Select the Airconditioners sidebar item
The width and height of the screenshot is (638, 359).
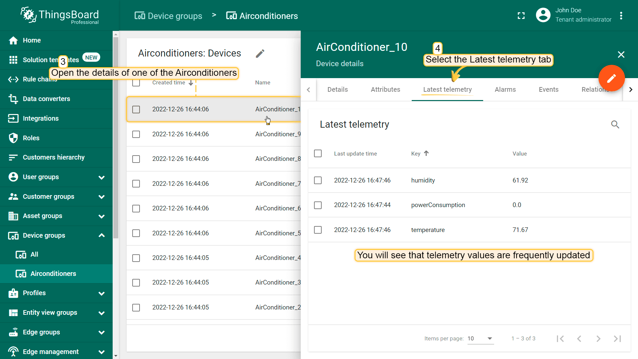pyautogui.click(x=56, y=274)
